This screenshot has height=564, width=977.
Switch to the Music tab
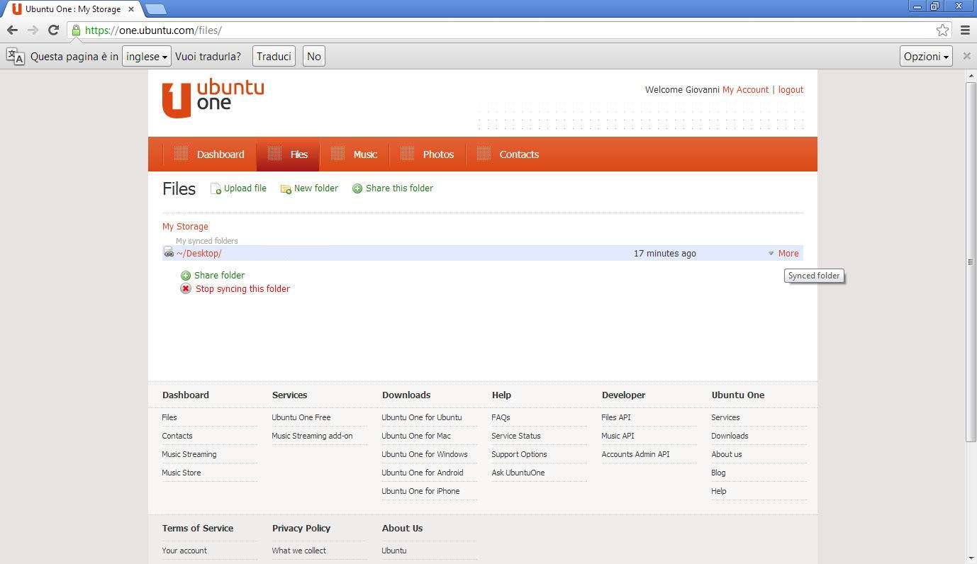[364, 154]
